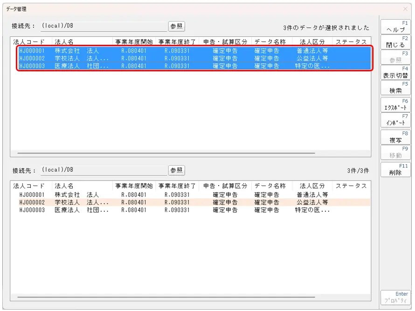
Task: Click the upper 参照 browse button
Action: (177, 26)
